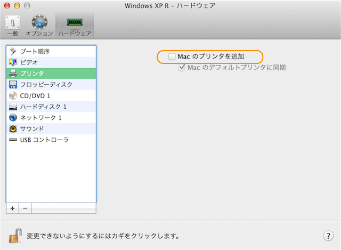Viewport: 341px width, 250px height.
Task: Remove the device with the minus button
Action: coord(25,208)
